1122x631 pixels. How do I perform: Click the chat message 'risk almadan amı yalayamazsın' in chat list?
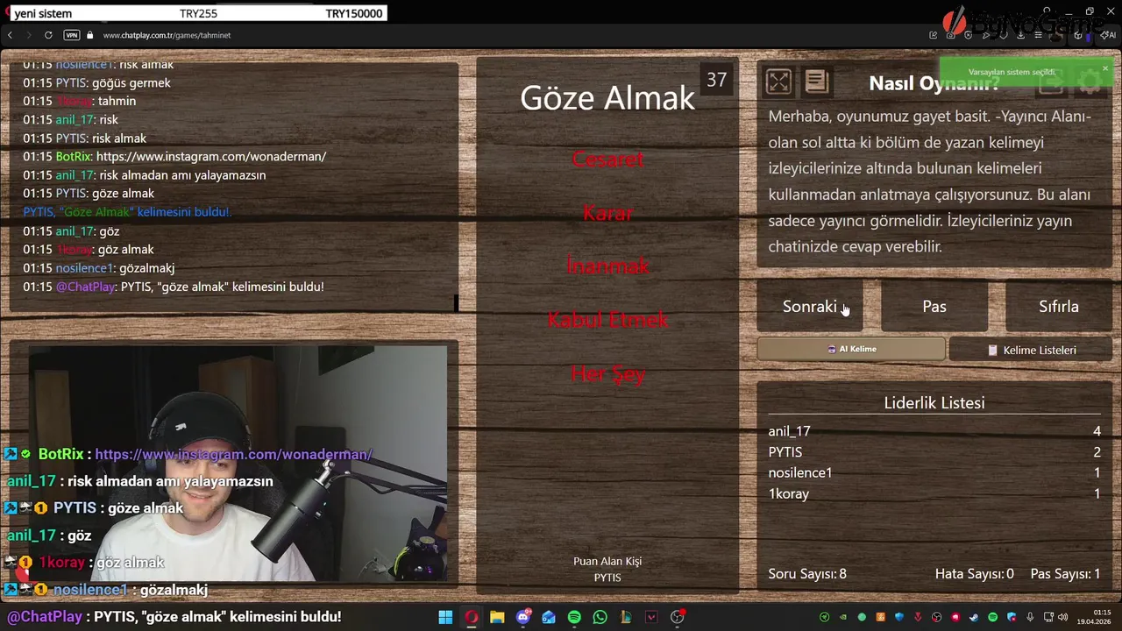(182, 175)
